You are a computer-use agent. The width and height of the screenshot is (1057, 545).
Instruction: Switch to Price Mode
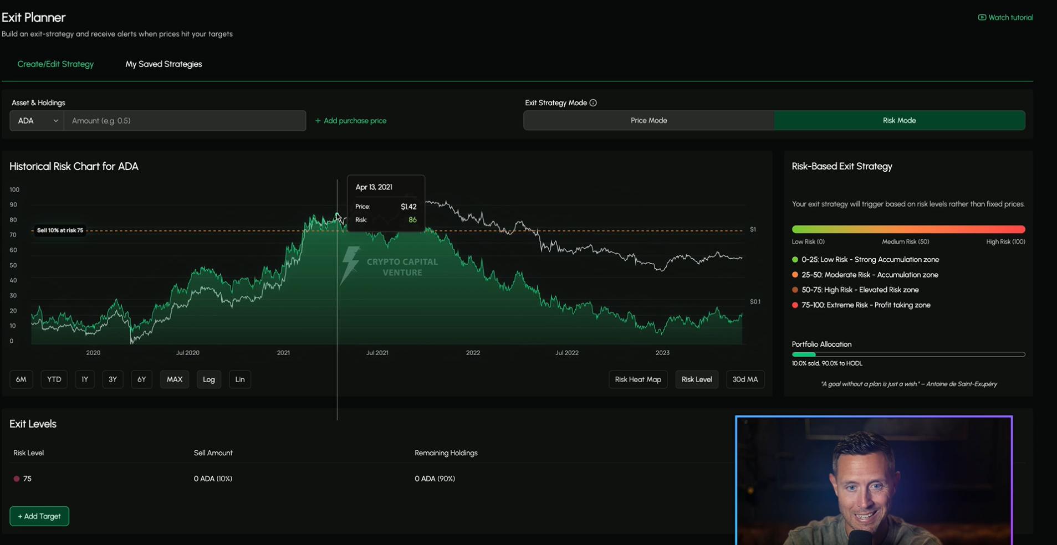point(648,120)
